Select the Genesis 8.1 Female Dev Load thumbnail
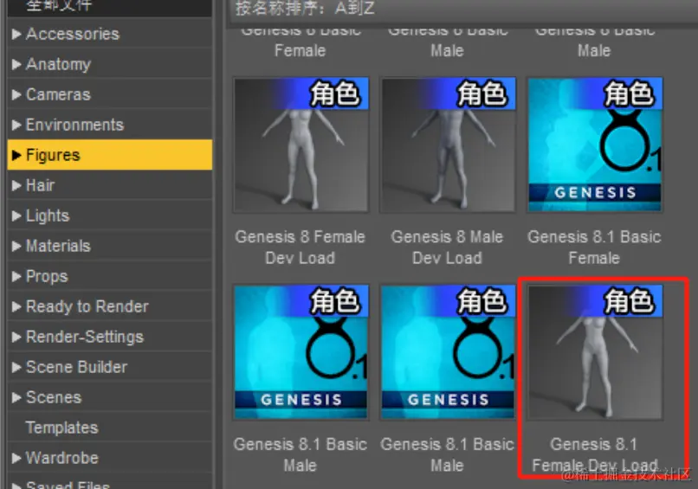This screenshot has width=698, height=489. click(x=594, y=352)
